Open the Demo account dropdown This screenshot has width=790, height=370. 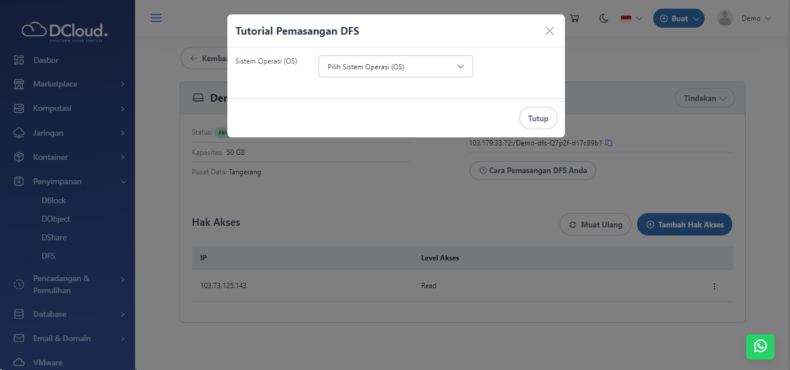744,18
